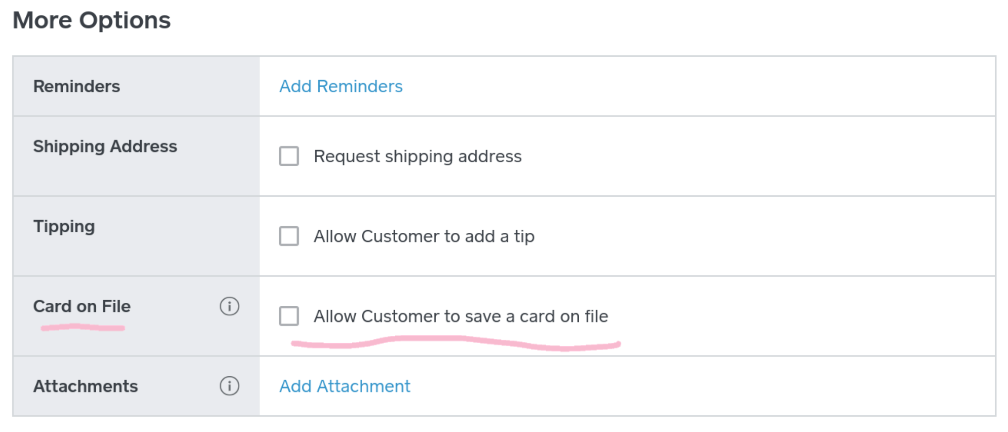The width and height of the screenshot is (1008, 432).
Task: Select the Attachments row label
Action: [x=86, y=386]
